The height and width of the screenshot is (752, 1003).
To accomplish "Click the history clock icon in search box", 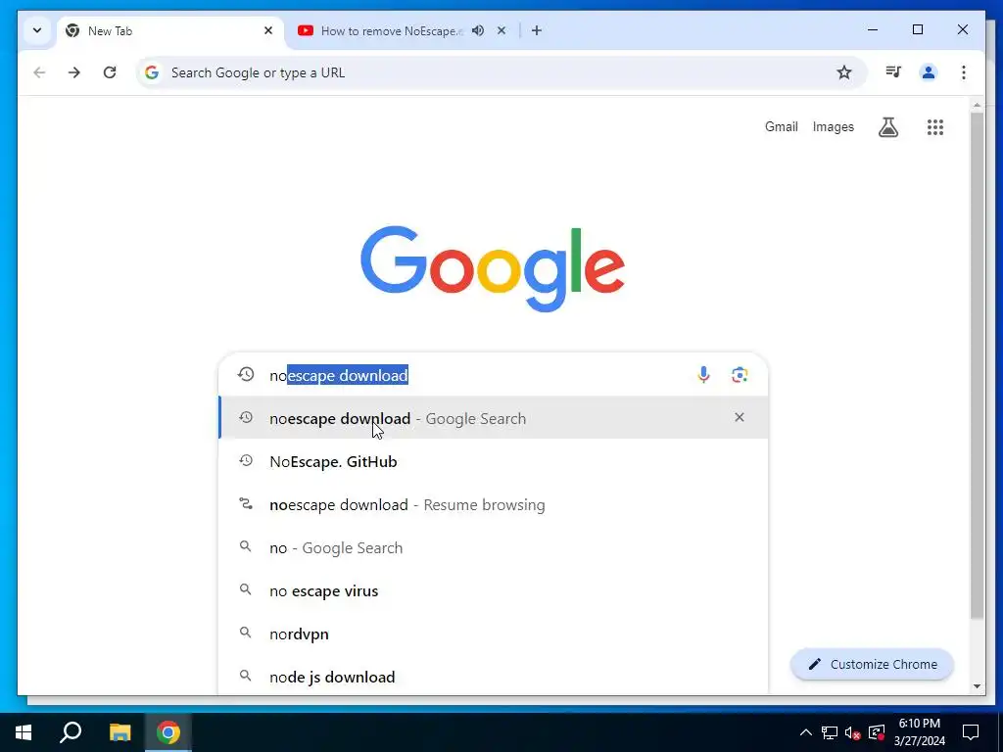I will click(246, 374).
